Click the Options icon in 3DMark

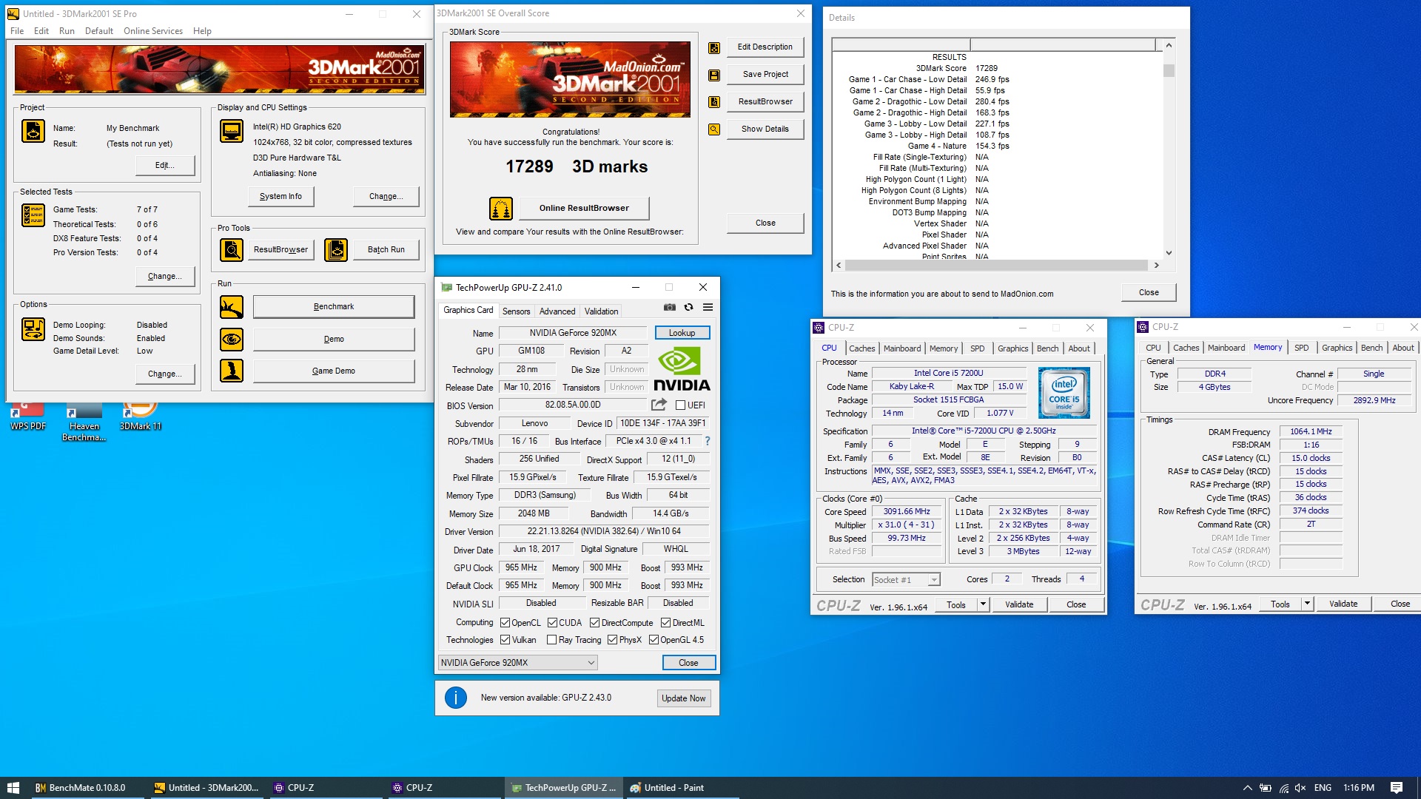click(x=33, y=328)
